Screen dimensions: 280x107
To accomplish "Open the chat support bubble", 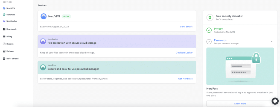I will (275, 101).
